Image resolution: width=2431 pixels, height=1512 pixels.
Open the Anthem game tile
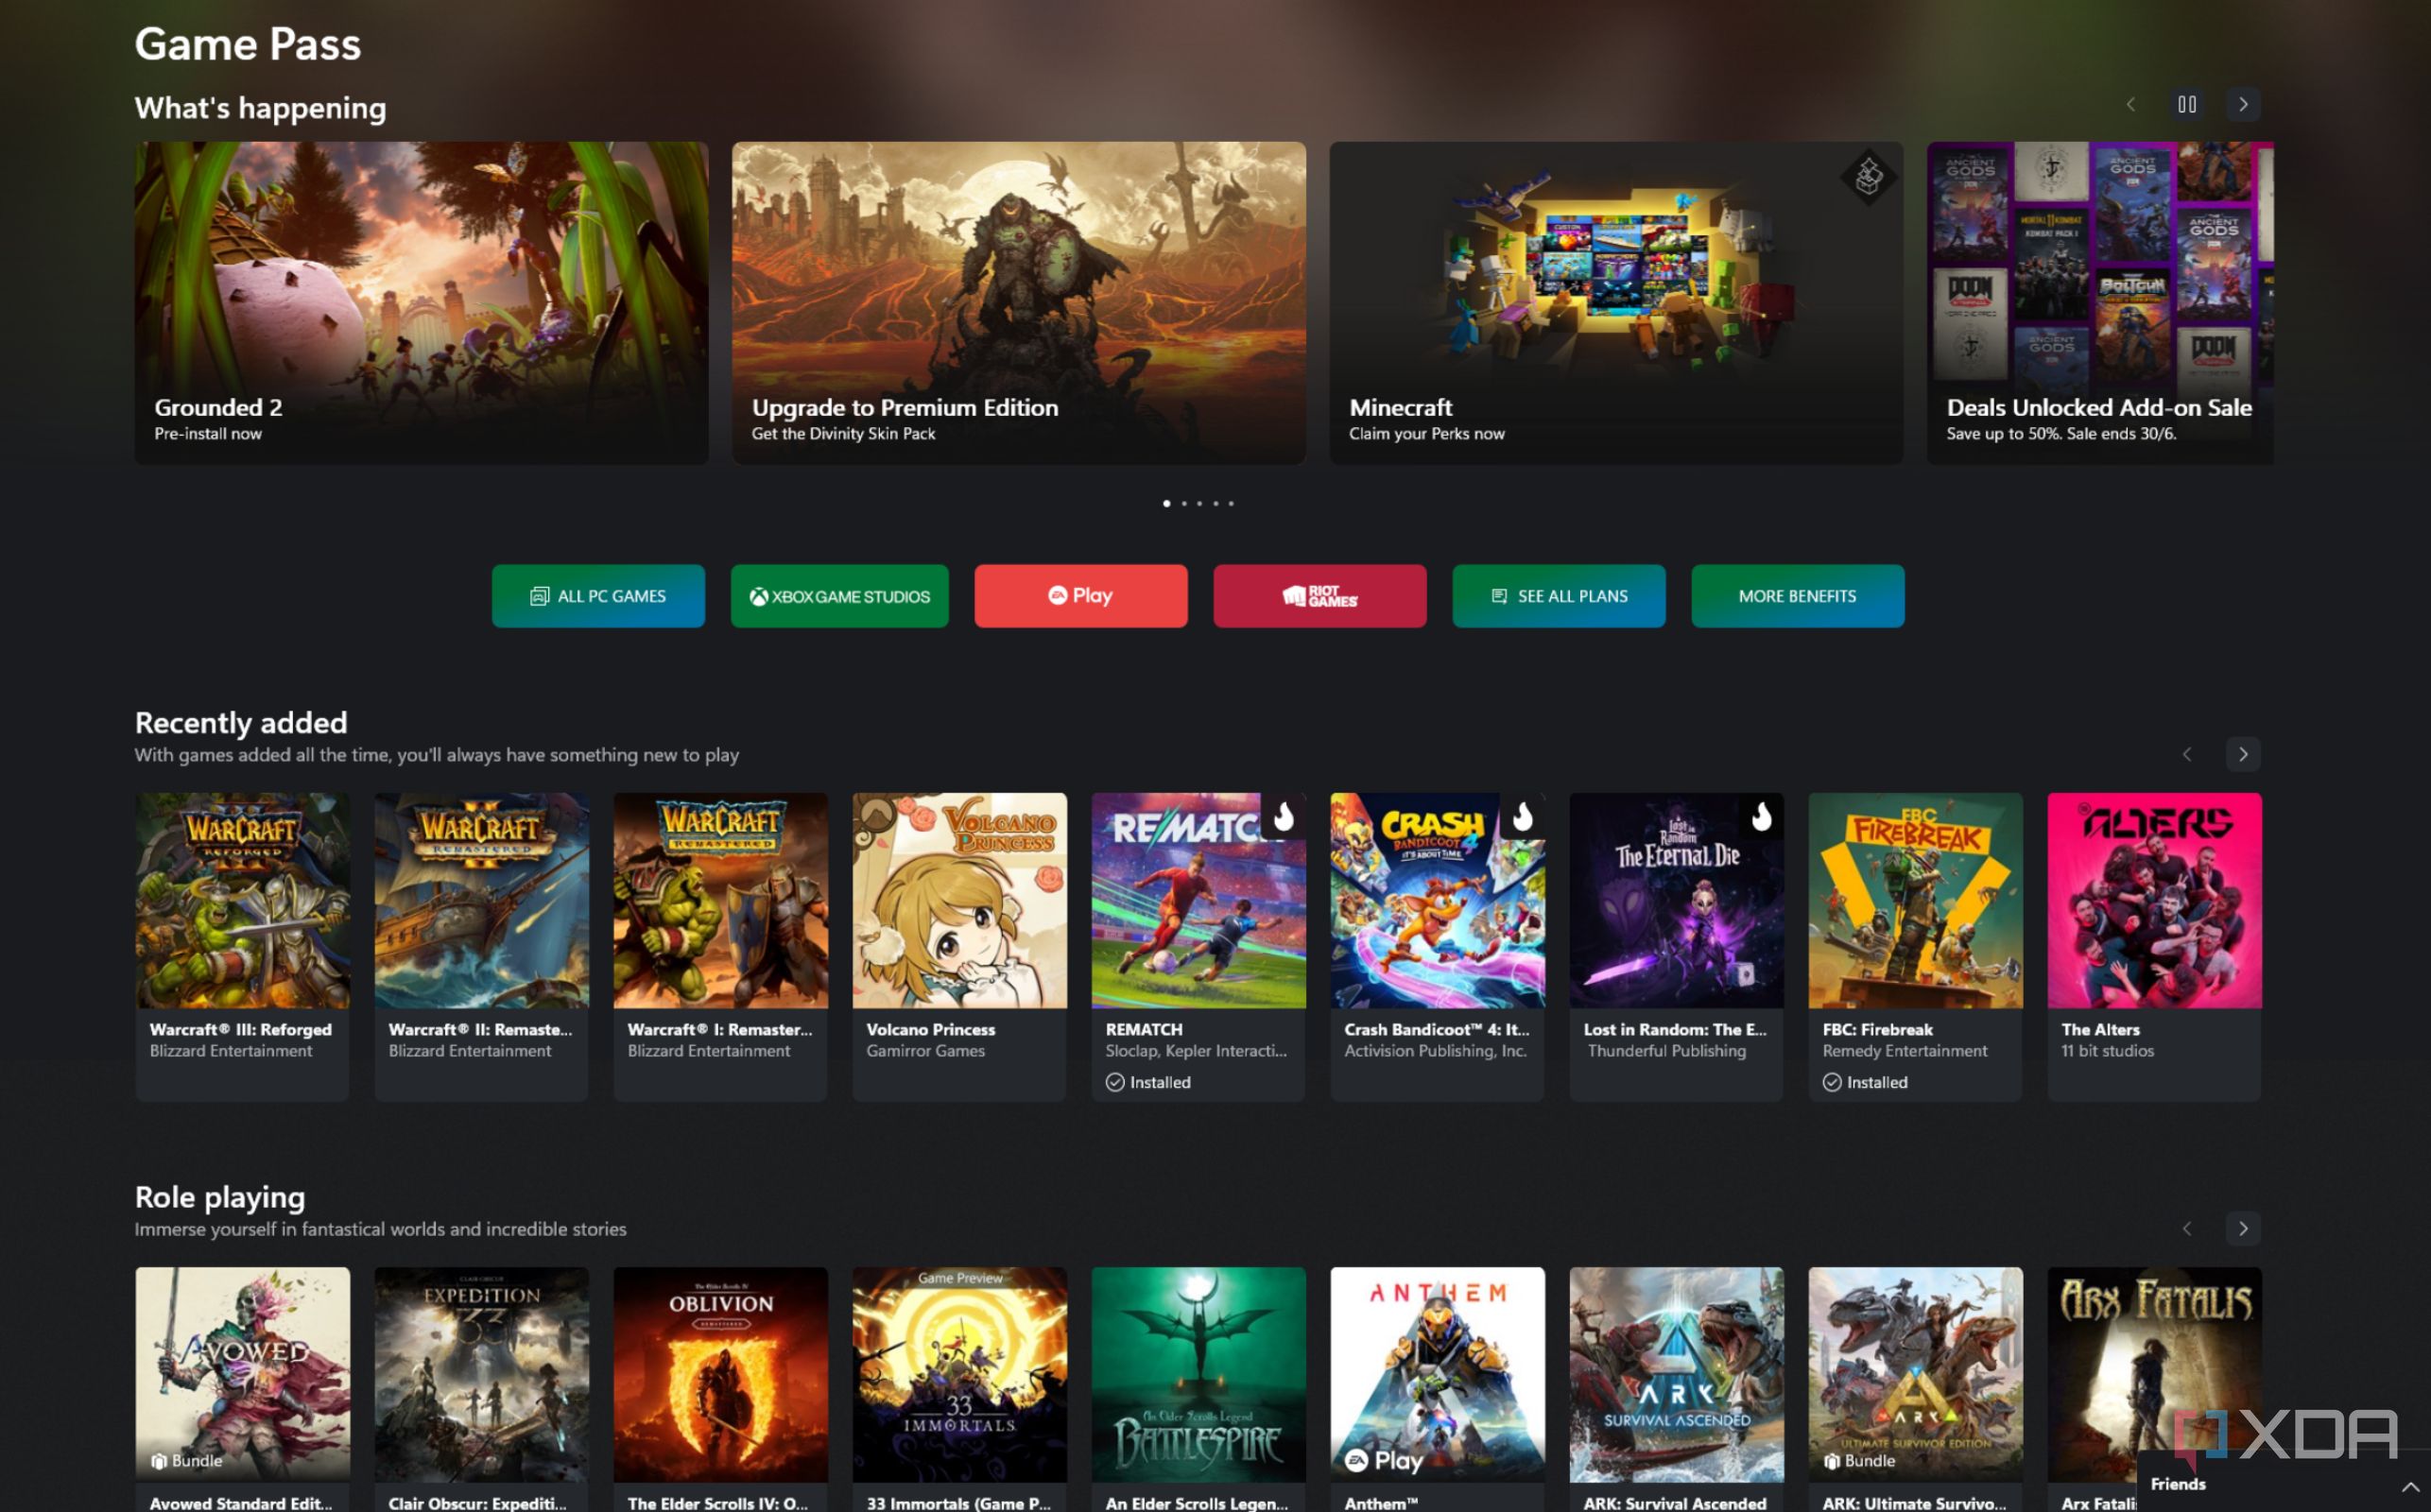[x=1438, y=1389]
